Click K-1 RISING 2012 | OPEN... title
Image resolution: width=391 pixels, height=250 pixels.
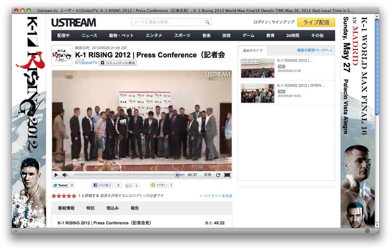[x=301, y=85]
